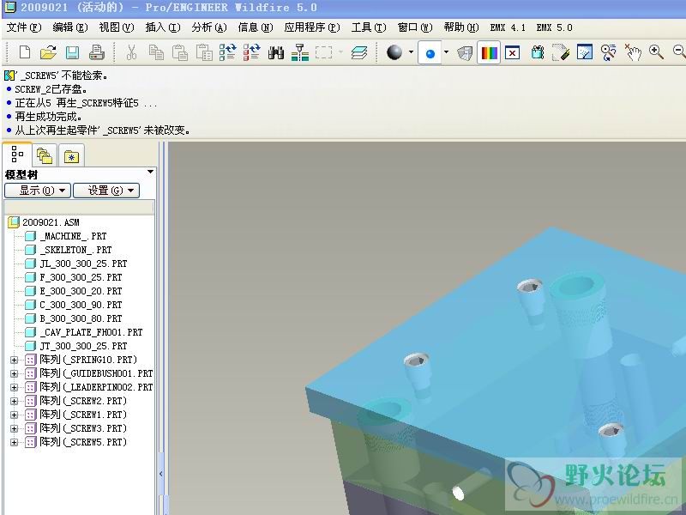Click the spin center reorient icon
Image resolution: width=686 pixels, height=515 pixels.
coord(609,52)
